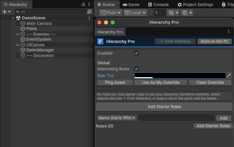Toggle grid snapping icon in Scene toolbar

(171, 13)
